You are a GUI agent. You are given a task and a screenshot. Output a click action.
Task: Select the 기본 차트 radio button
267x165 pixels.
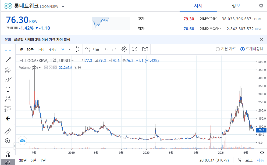click(x=218, y=49)
